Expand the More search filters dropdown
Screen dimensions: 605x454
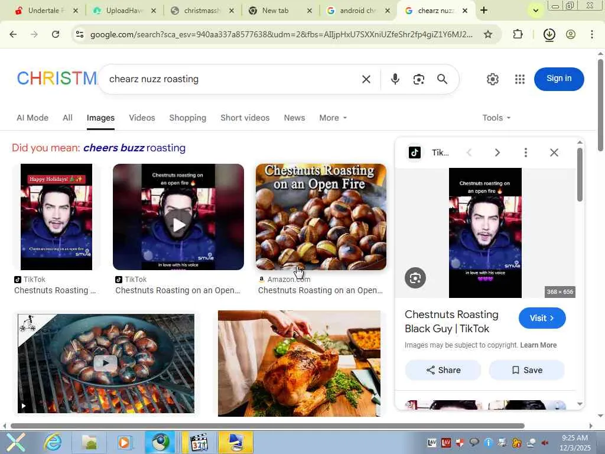(333, 118)
